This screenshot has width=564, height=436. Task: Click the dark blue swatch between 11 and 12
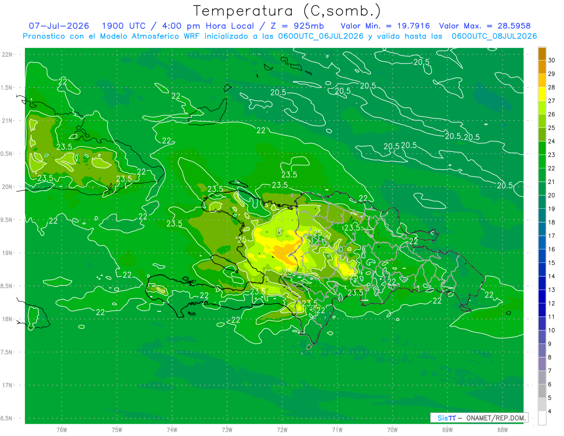pyautogui.click(x=542, y=310)
